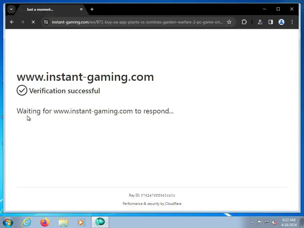Click 'Performance & security by Cloudflare' text
This screenshot has height=228, width=304.
point(152,204)
